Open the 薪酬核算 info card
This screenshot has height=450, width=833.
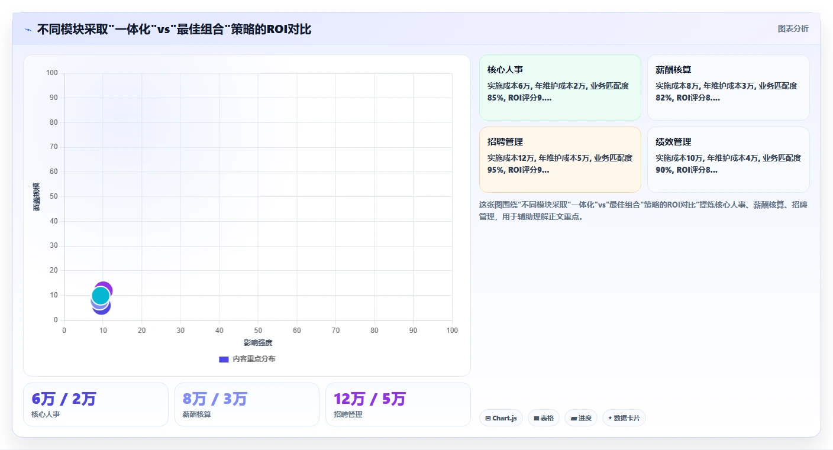coord(728,88)
